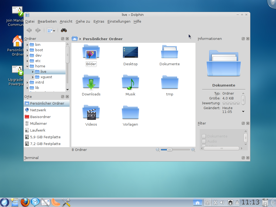276x207 pixels.
Task: Enable the Dokumente filter checkbox
Action: click(204, 136)
